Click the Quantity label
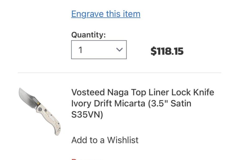 click(x=88, y=35)
